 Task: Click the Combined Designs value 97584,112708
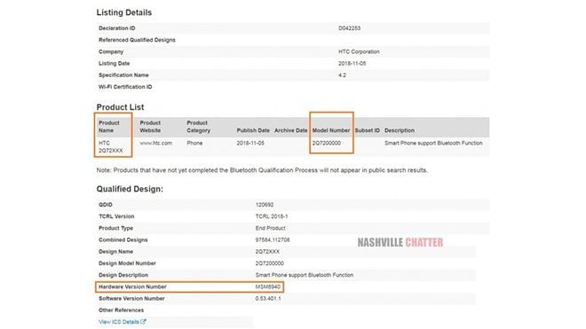coord(273,239)
